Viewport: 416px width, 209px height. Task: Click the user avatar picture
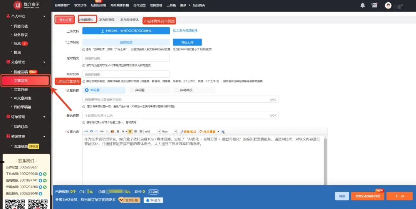[388, 5]
